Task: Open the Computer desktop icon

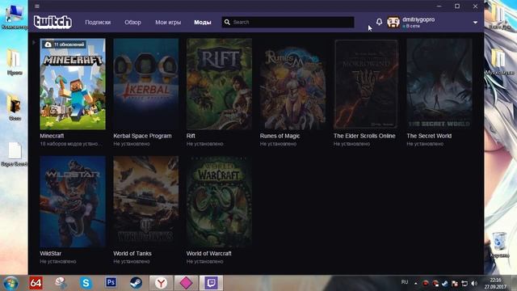Action: click(x=15, y=16)
